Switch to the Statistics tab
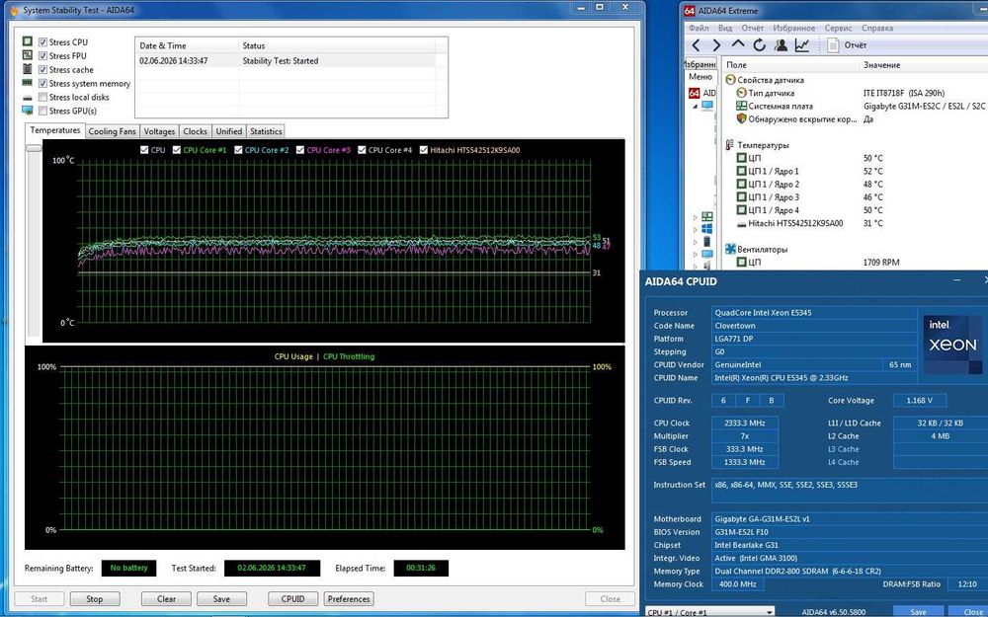988x617 pixels. [x=266, y=131]
